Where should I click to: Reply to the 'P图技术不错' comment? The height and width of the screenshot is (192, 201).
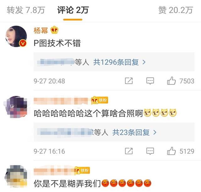[150, 81]
